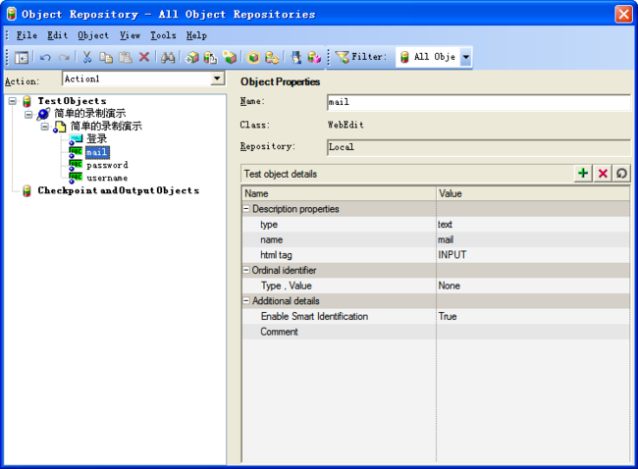Select the username object in tree
The width and height of the screenshot is (638, 469).
coord(107,178)
